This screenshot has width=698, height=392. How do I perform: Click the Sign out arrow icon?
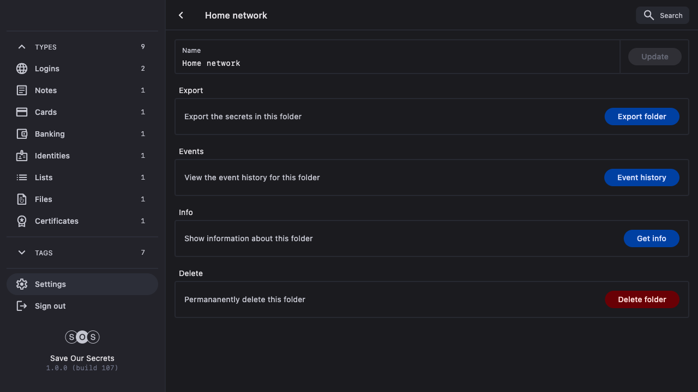tap(22, 306)
